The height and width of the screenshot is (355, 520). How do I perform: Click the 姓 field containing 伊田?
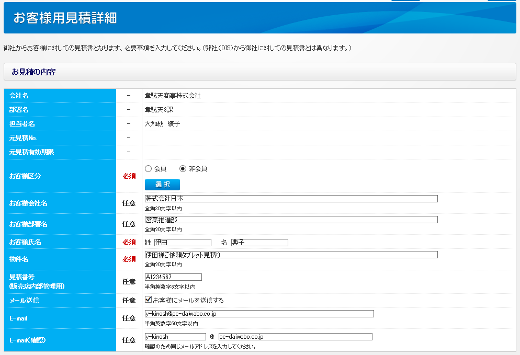point(183,242)
